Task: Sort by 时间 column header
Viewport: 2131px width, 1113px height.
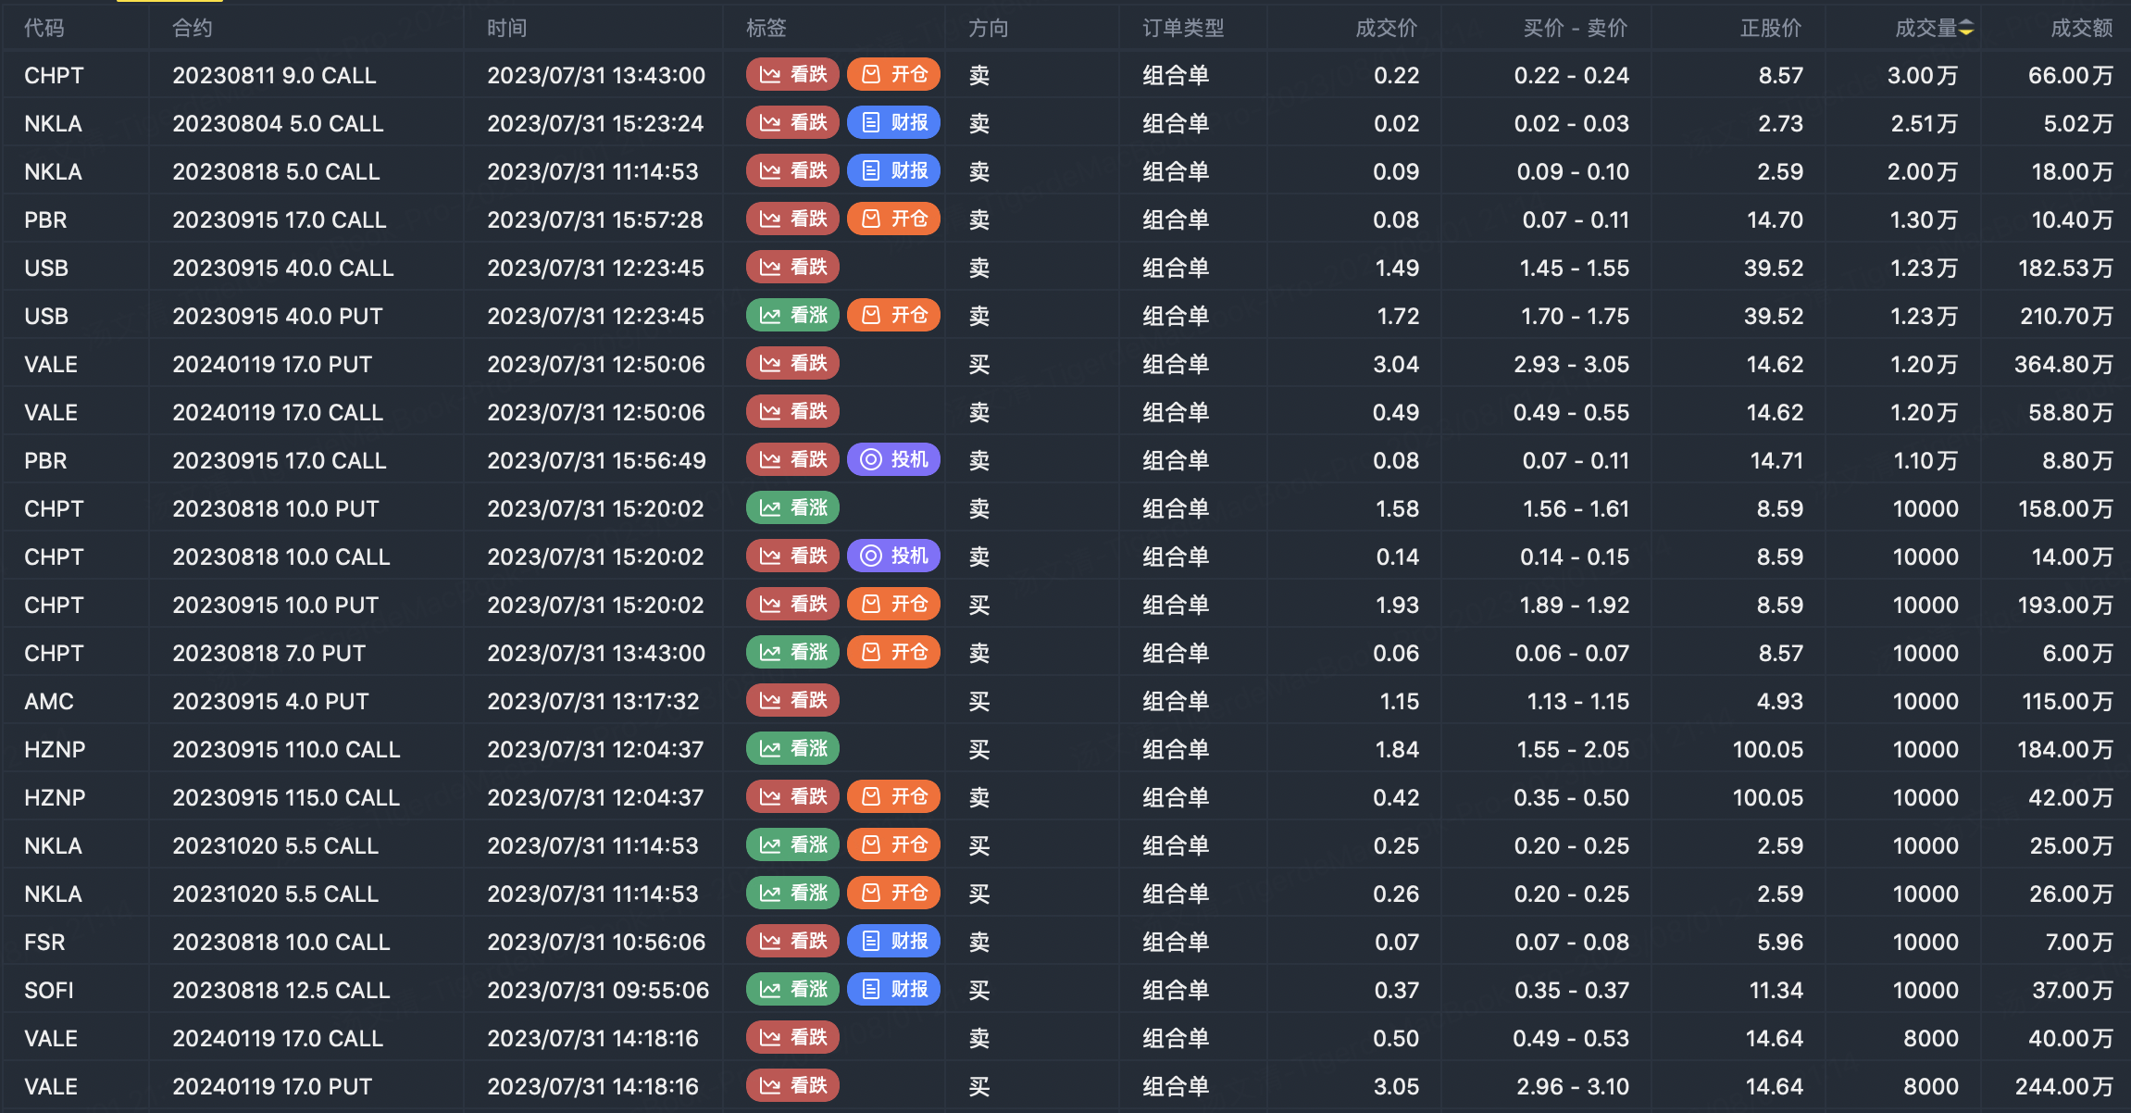Action: pos(507,29)
